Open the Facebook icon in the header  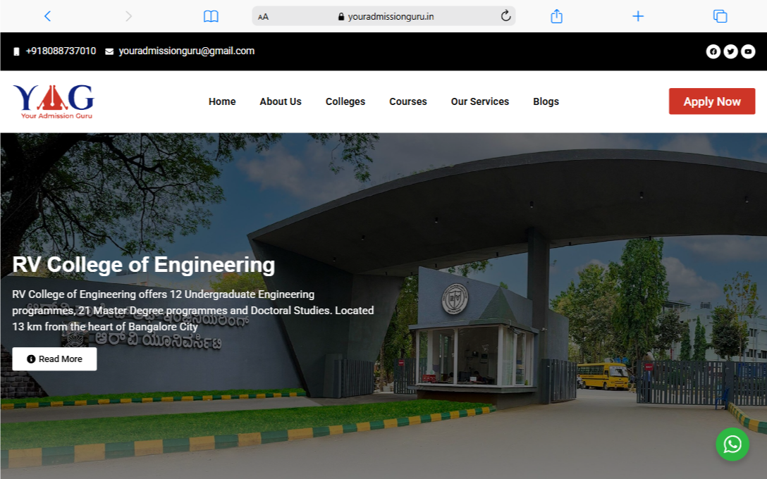coord(713,51)
